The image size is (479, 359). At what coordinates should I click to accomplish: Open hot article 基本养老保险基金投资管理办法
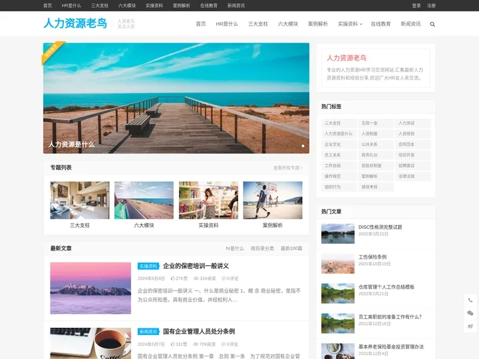tap(391, 347)
